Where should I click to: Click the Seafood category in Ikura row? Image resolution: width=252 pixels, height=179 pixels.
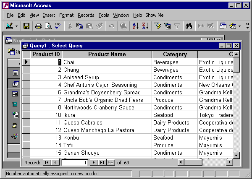(175, 115)
